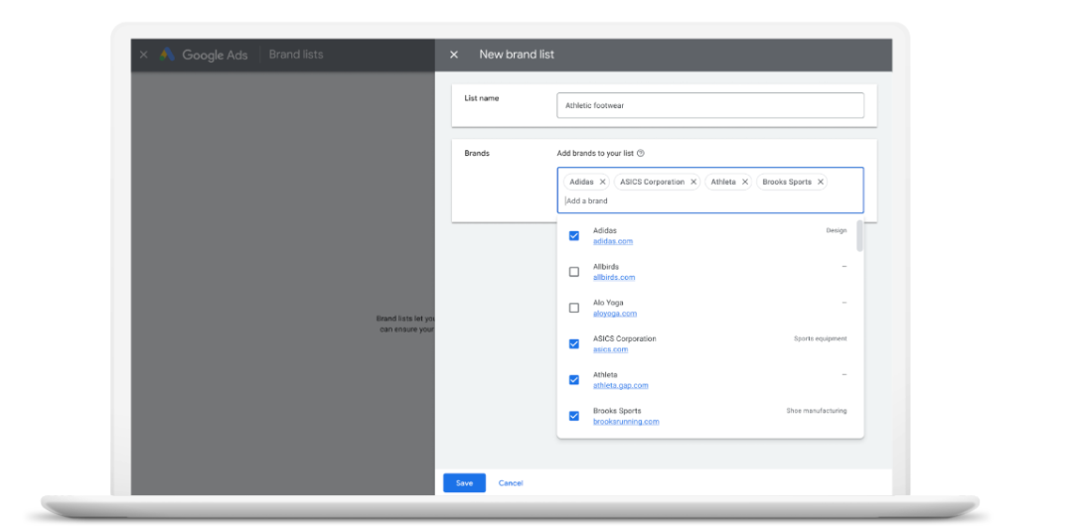Open the allbirds.com link
Viewport: 1073px width, 526px height.
point(614,278)
